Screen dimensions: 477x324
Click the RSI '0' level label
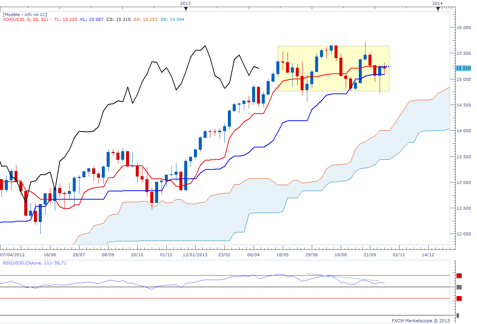point(458,315)
